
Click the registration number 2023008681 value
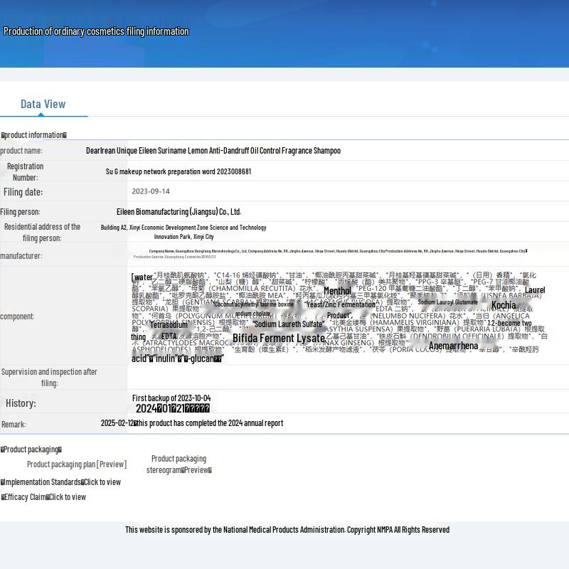179,171
